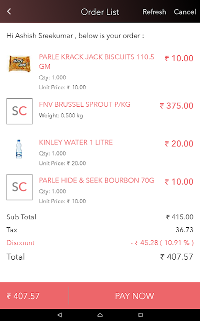Tap the Android home navigation icon
This screenshot has height=321, width=200.
click(100, 314)
